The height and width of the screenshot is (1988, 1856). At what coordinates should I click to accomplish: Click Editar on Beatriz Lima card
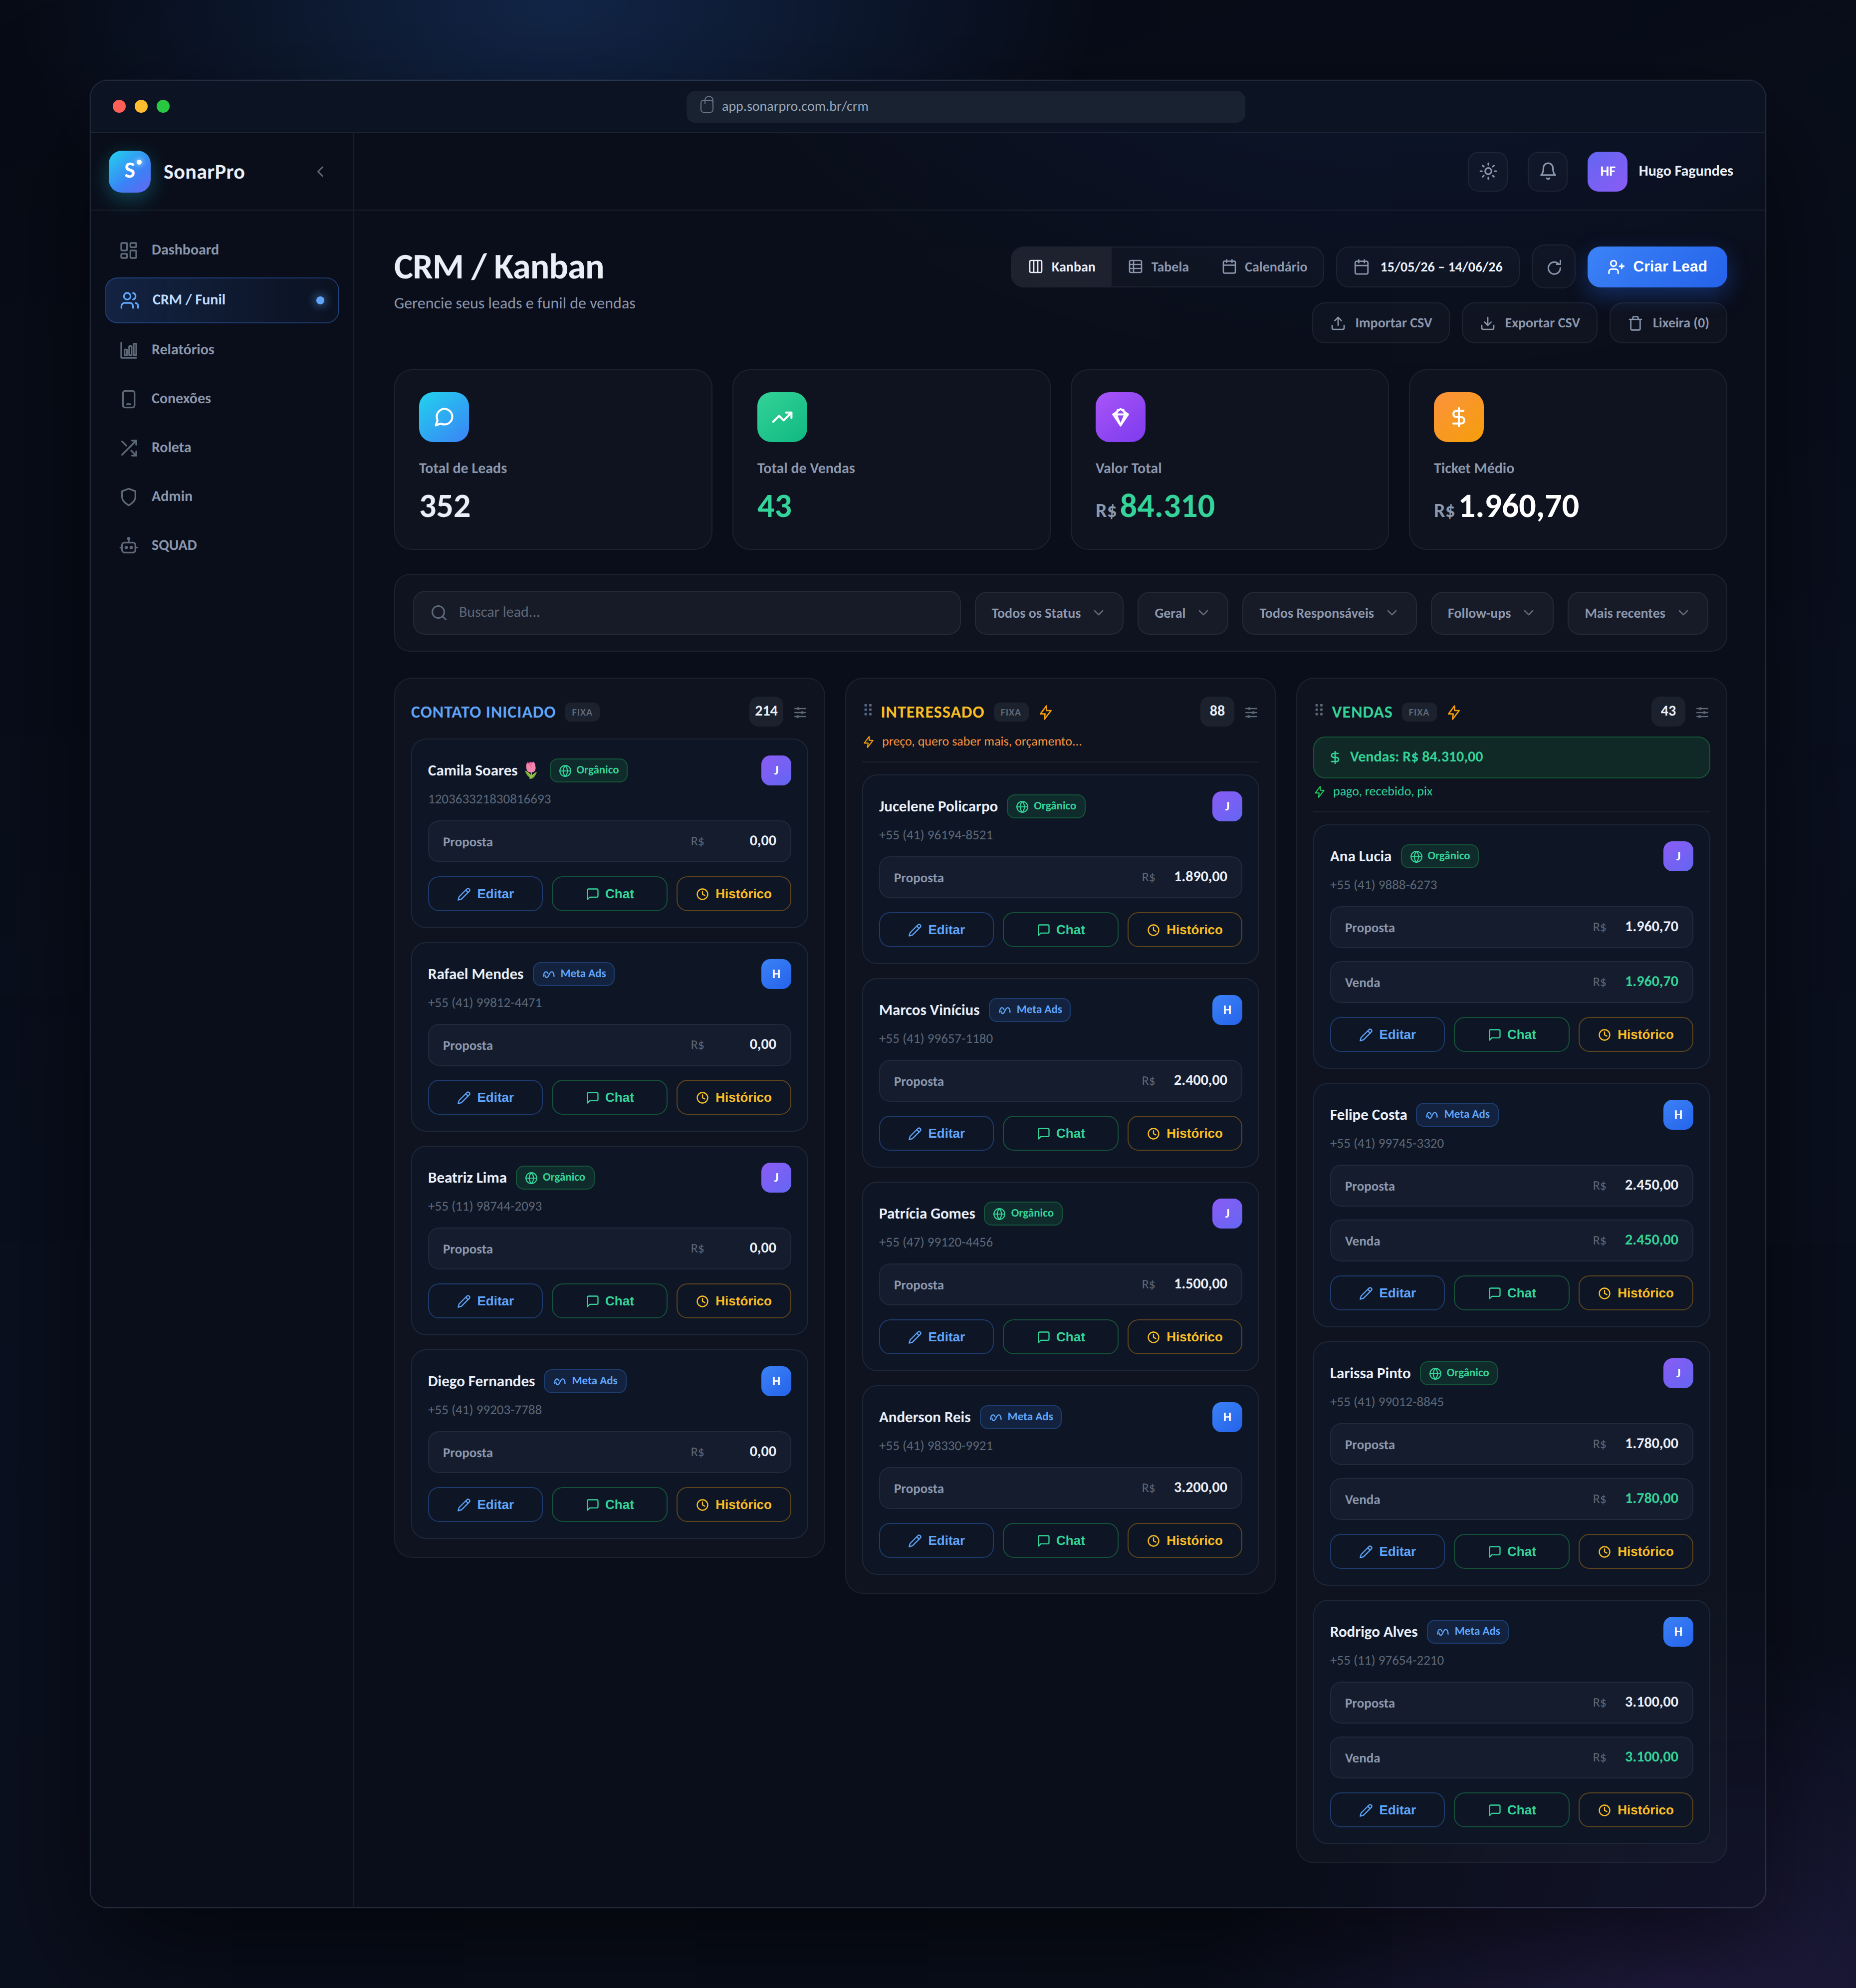click(485, 1301)
